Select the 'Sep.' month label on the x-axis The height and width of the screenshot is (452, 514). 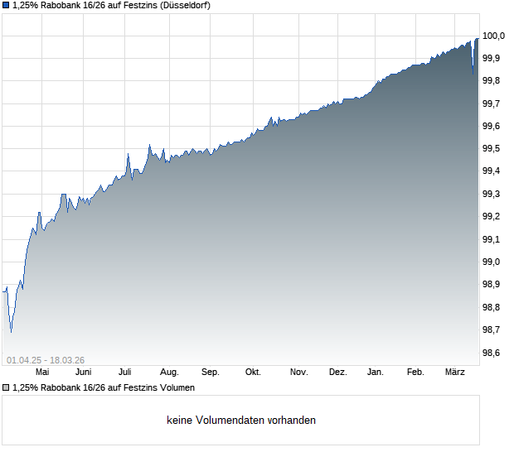pos(211,373)
